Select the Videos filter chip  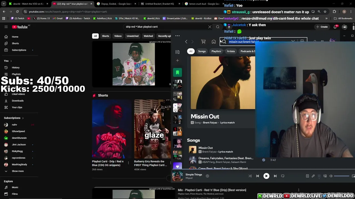click(x=118, y=36)
